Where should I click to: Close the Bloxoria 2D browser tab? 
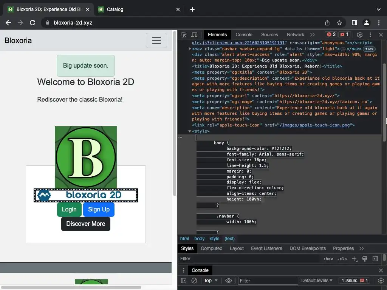[88, 9]
